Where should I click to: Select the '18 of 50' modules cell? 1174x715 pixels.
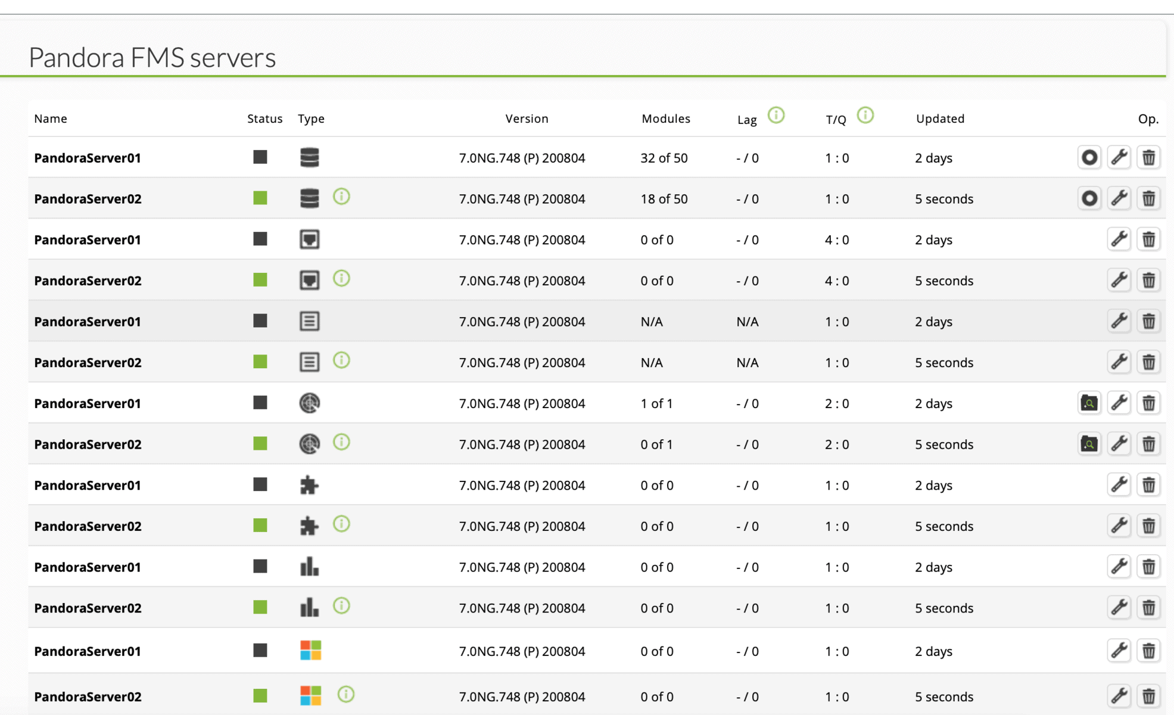(x=664, y=198)
